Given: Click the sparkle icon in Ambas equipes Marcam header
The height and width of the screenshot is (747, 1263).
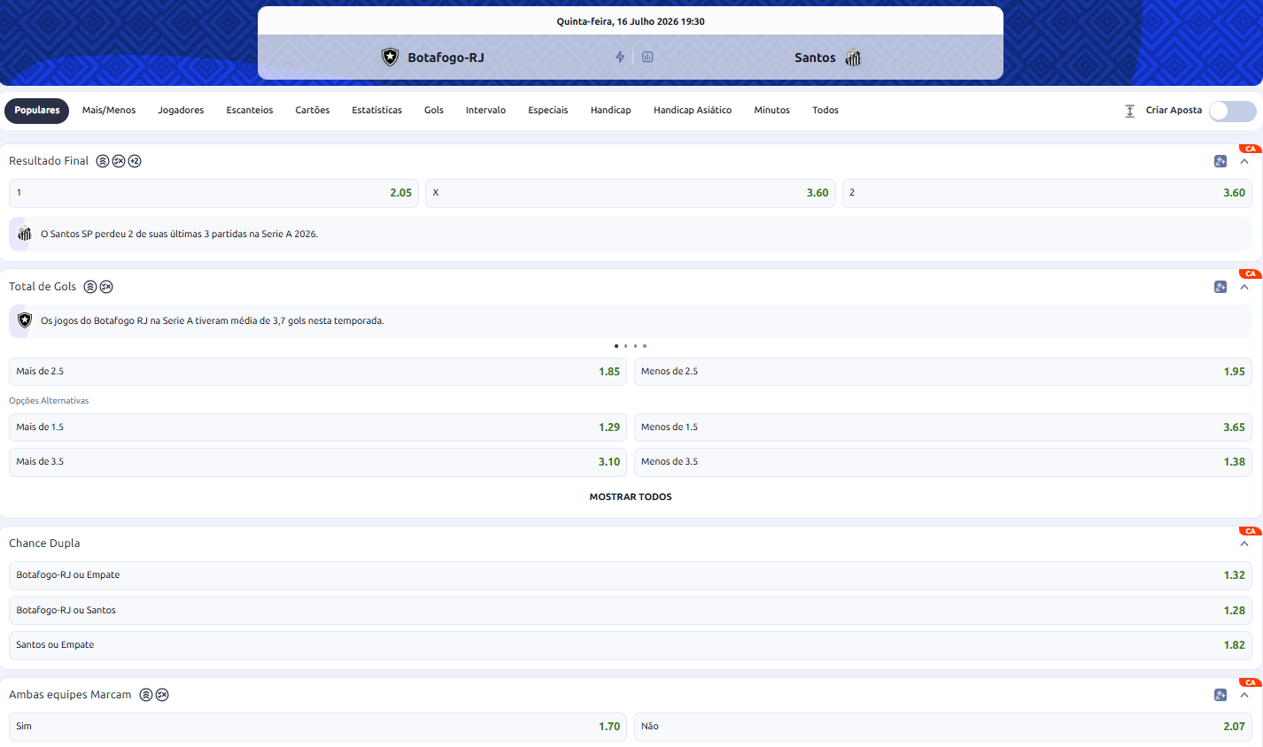Looking at the screenshot, I should [1220, 695].
